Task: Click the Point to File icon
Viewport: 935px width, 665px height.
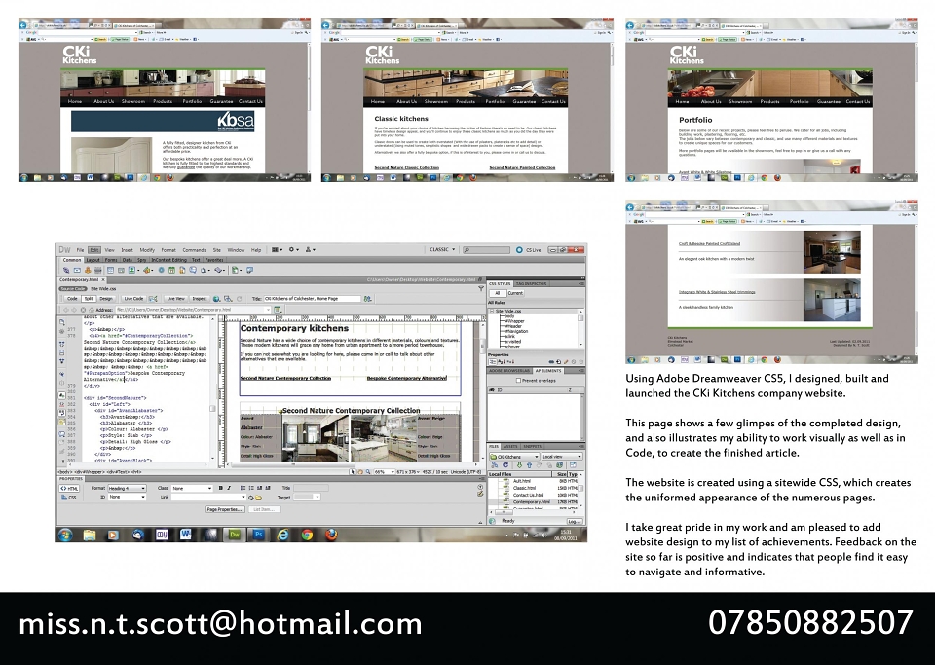Action: point(251,498)
